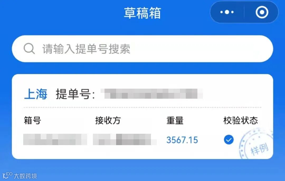Click the 箱号 column header
The image size is (285, 181).
(x=32, y=120)
